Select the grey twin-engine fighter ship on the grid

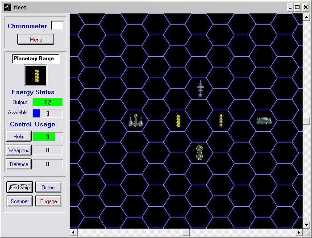pyautogui.click(x=136, y=121)
